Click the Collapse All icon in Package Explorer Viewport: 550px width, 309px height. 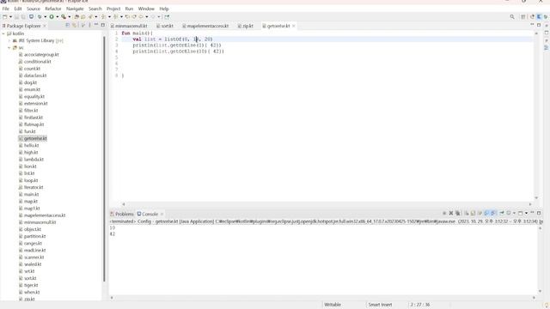67,25
